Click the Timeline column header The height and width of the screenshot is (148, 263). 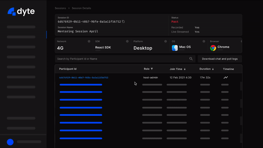point(228,69)
